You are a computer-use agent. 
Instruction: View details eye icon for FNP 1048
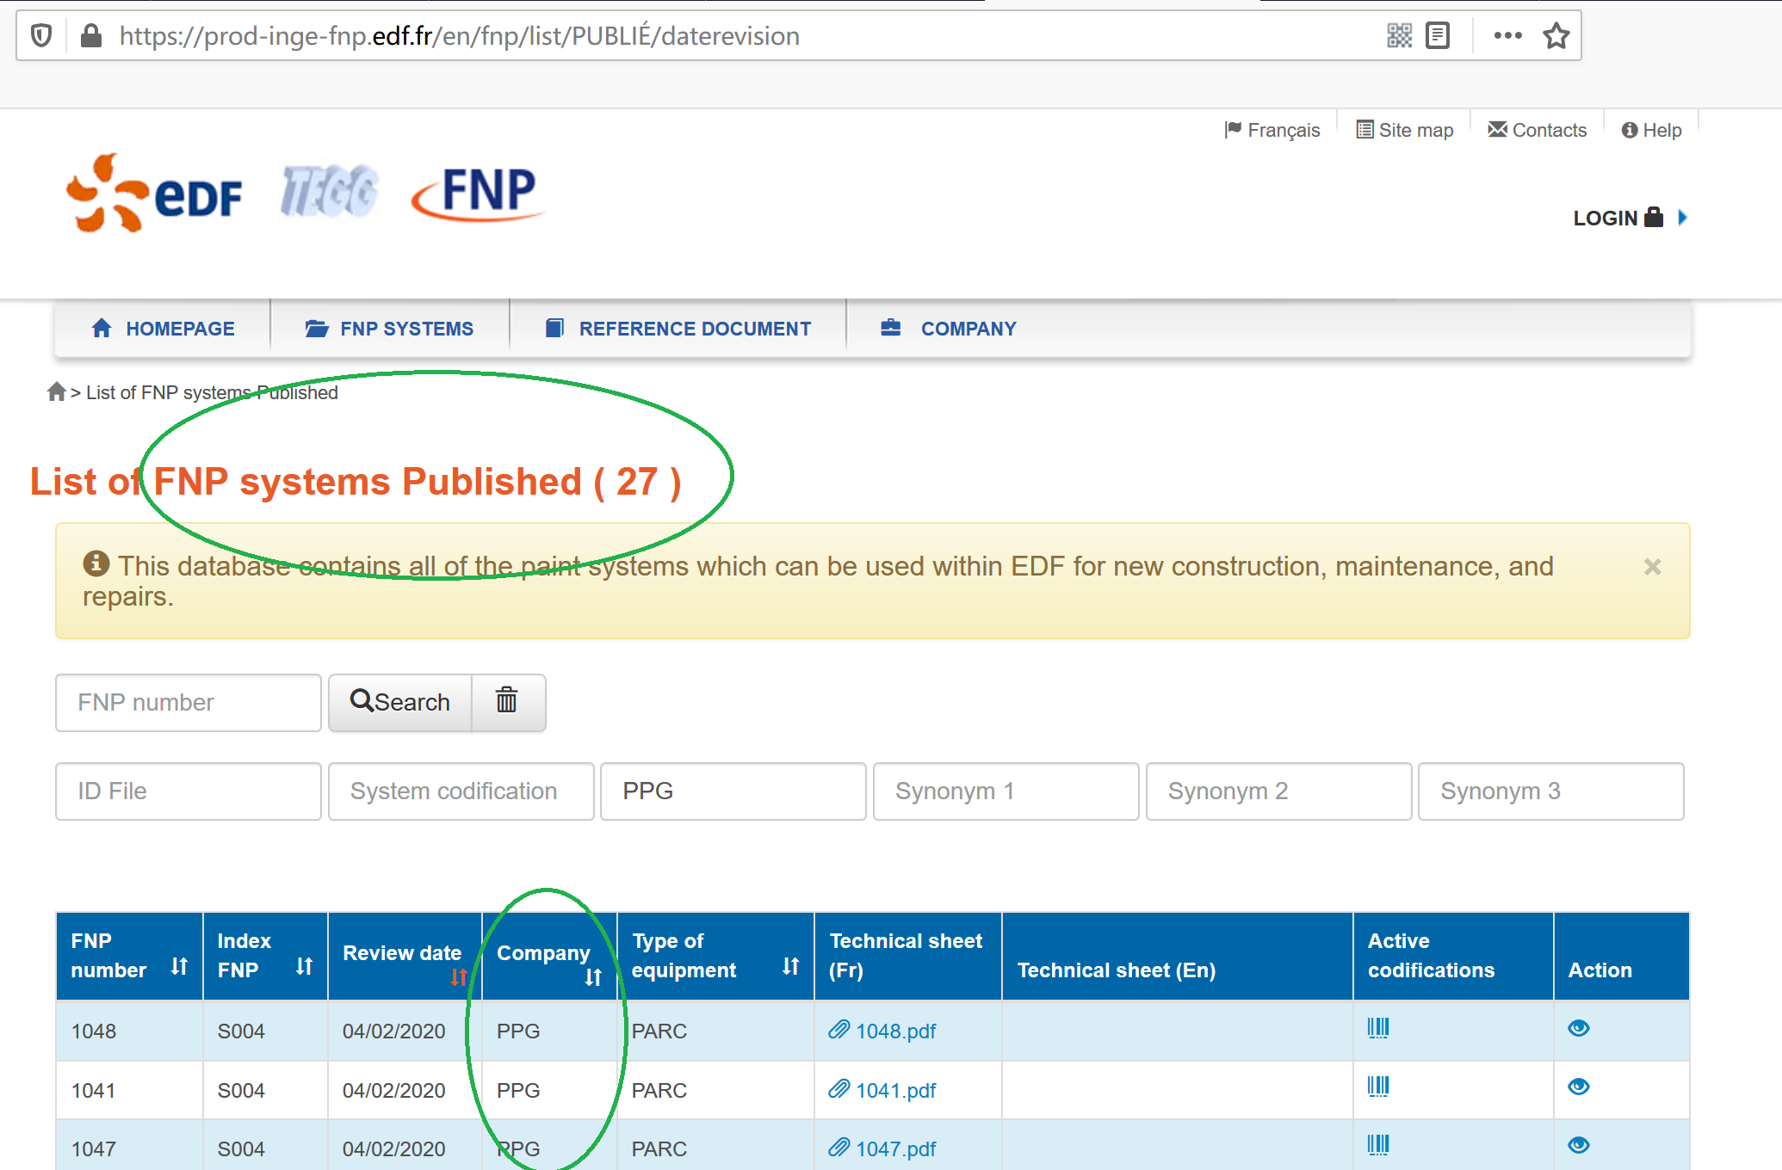coord(1578,1028)
